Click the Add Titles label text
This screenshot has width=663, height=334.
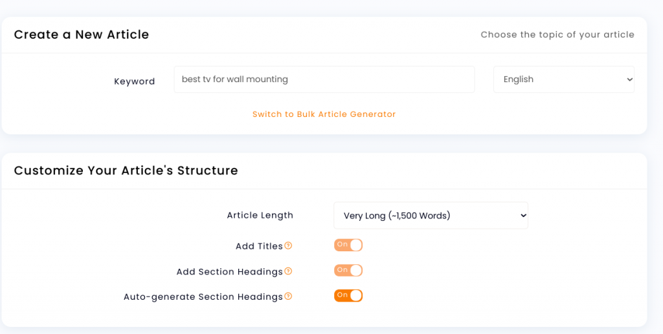tap(259, 246)
